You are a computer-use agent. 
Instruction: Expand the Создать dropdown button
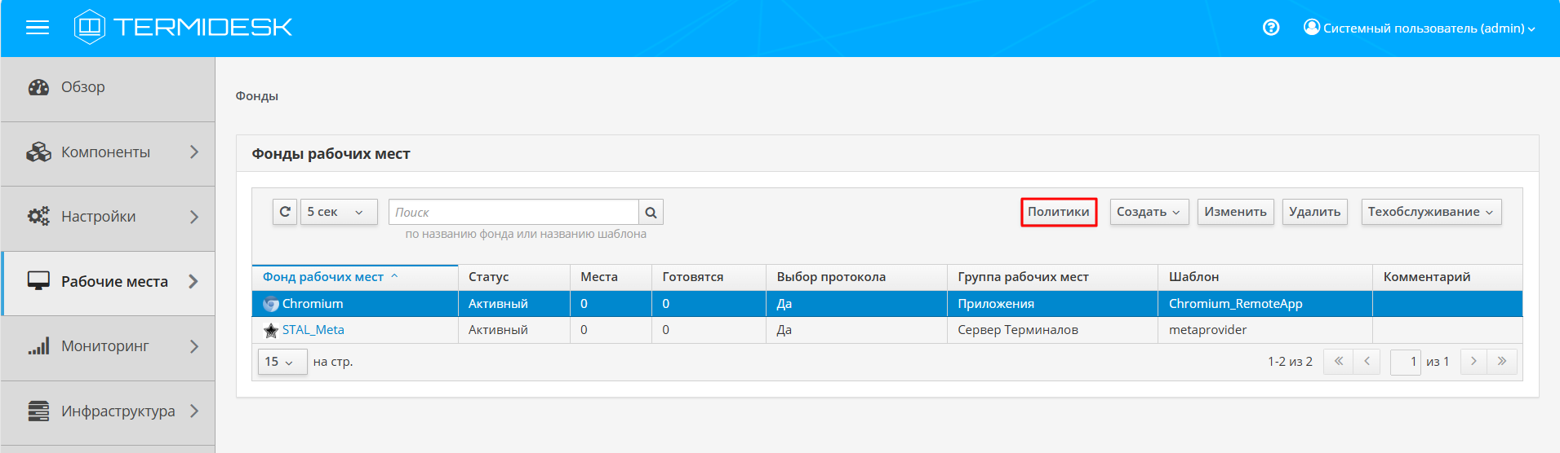click(x=1149, y=212)
